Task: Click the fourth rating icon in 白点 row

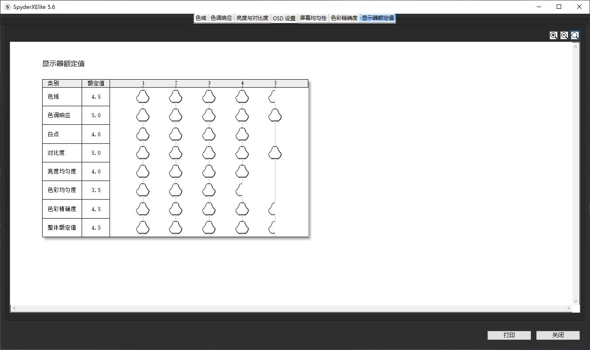Action: (x=242, y=134)
